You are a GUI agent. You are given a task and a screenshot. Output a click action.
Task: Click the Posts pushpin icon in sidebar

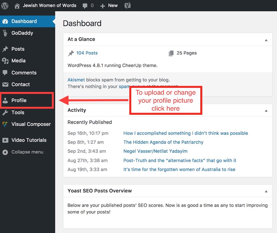coord(5,49)
